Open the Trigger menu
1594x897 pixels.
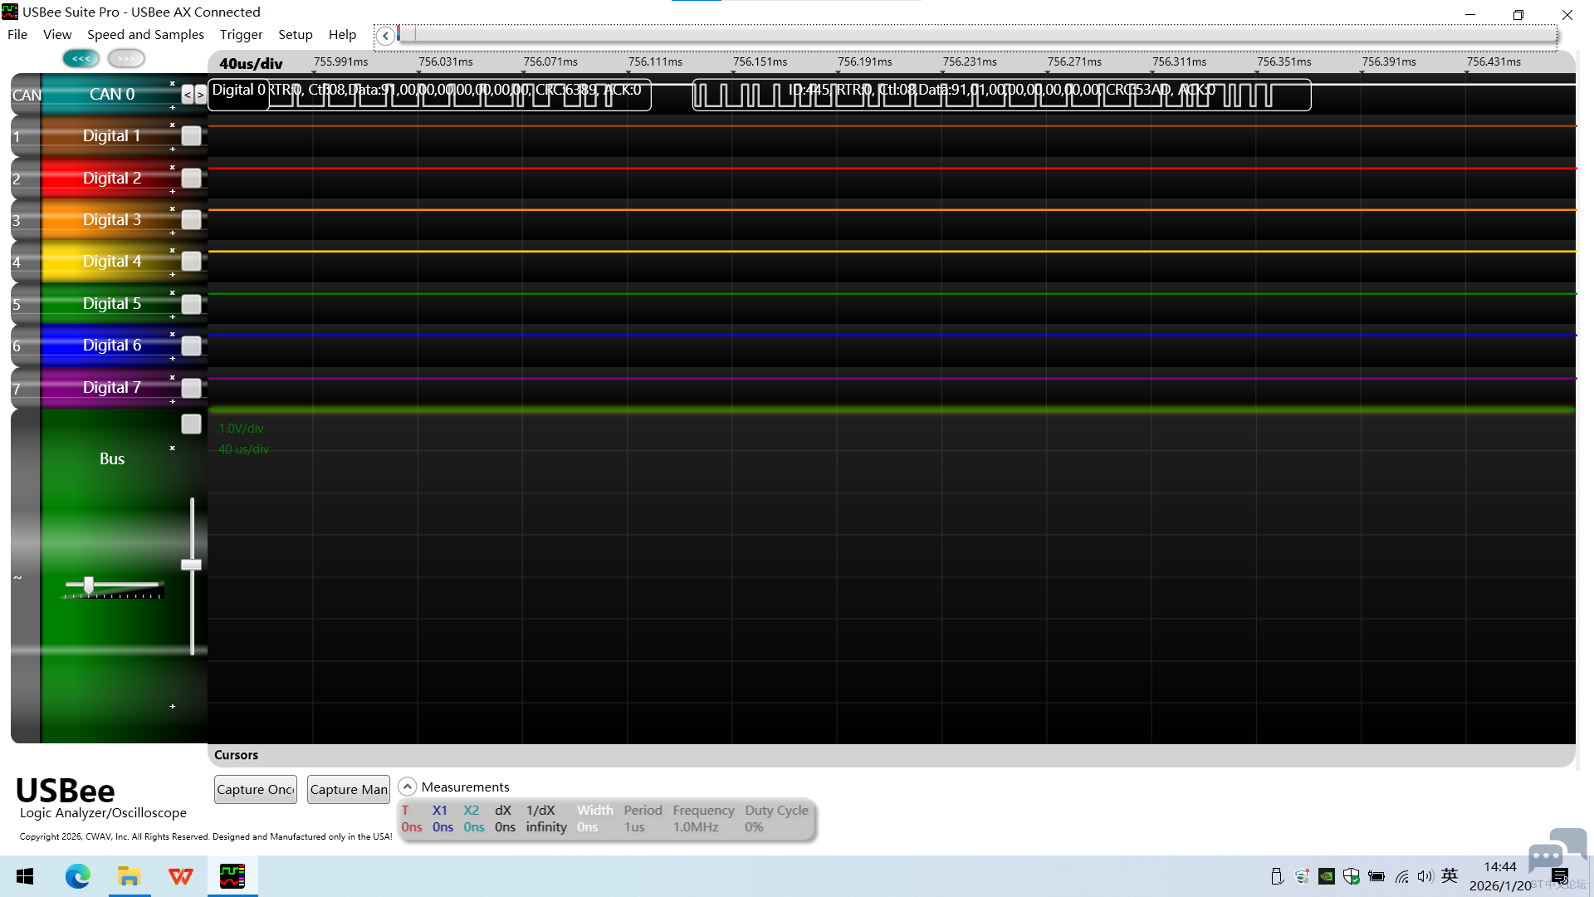click(x=241, y=34)
